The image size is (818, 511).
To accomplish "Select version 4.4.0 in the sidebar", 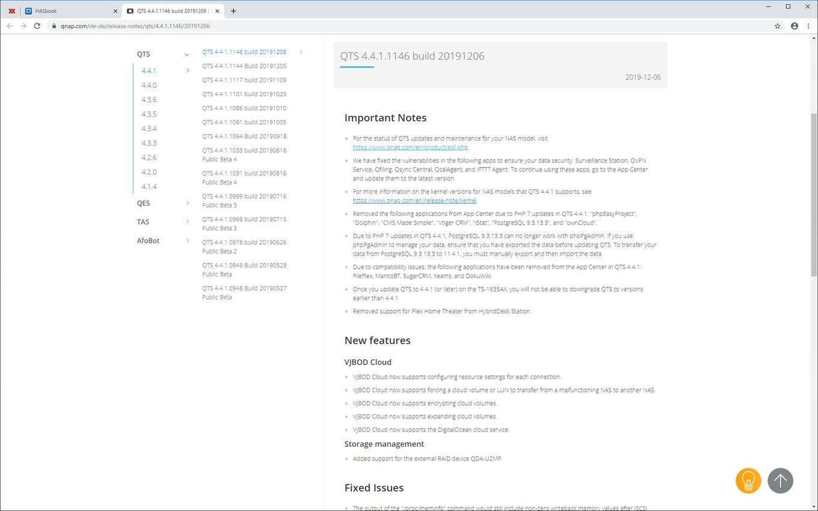I will click(149, 85).
